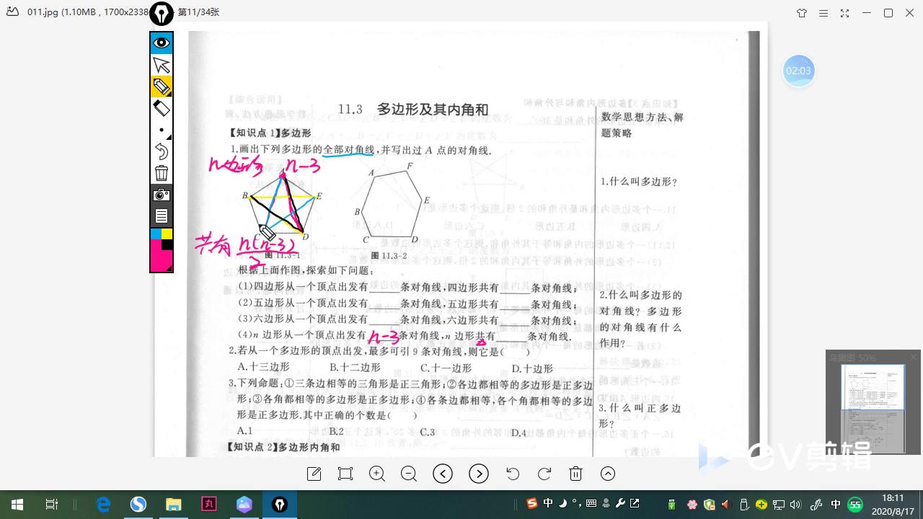Open the camera screenshot tool
The width and height of the screenshot is (923, 519).
pyautogui.click(x=161, y=194)
